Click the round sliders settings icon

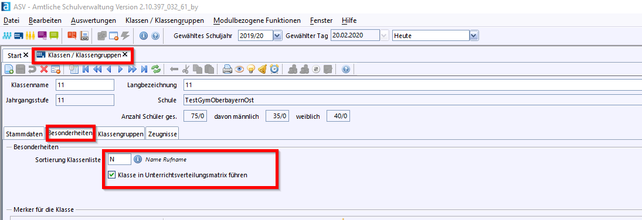coord(315,70)
